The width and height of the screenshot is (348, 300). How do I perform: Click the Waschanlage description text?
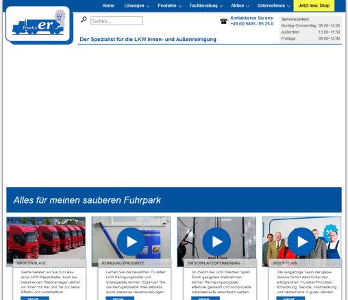point(51,282)
